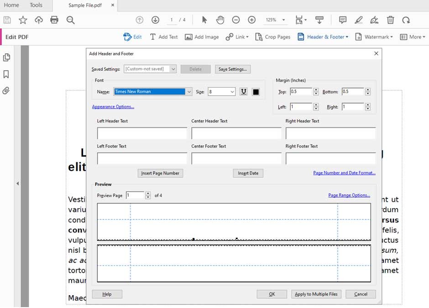The height and width of the screenshot is (308, 429).
Task: Expand the font Name dropdown
Action: tap(189, 92)
